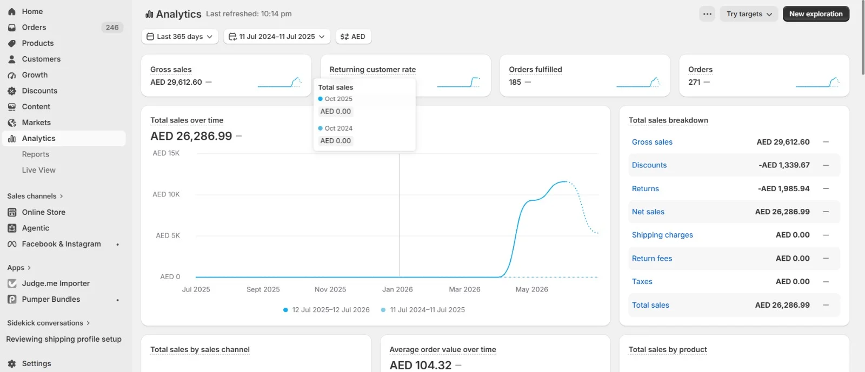Viewport: 865px width, 372px height.
Task: Open Reports under Analytics
Action: point(36,154)
